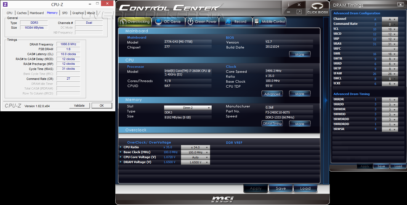407x205 pixels.
Task: Open the tFAW dropdown
Action: point(390,74)
